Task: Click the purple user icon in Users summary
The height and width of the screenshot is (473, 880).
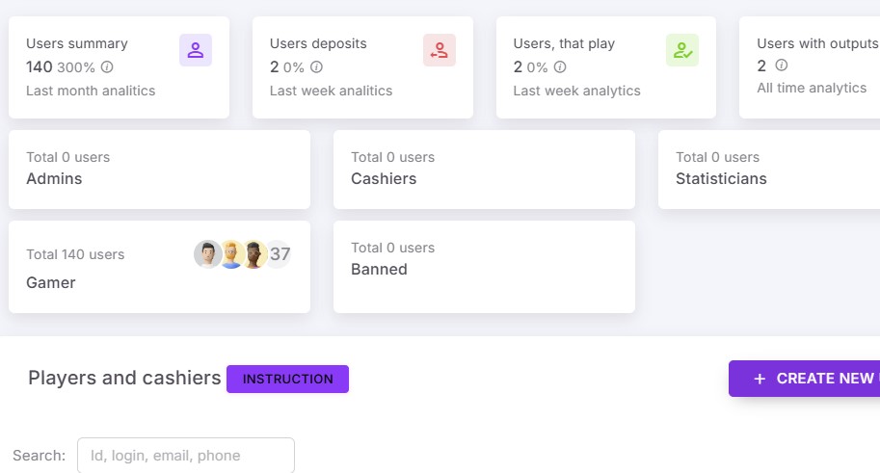Action: tap(196, 50)
